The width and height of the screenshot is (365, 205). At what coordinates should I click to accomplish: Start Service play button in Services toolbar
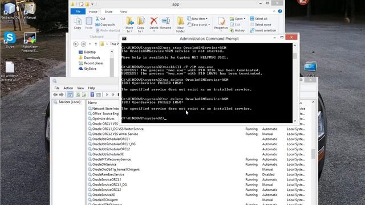107,95
